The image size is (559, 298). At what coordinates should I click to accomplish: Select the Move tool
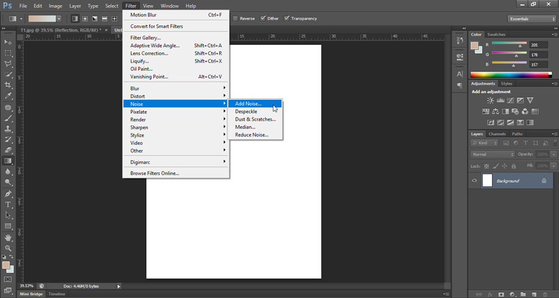pos(8,41)
